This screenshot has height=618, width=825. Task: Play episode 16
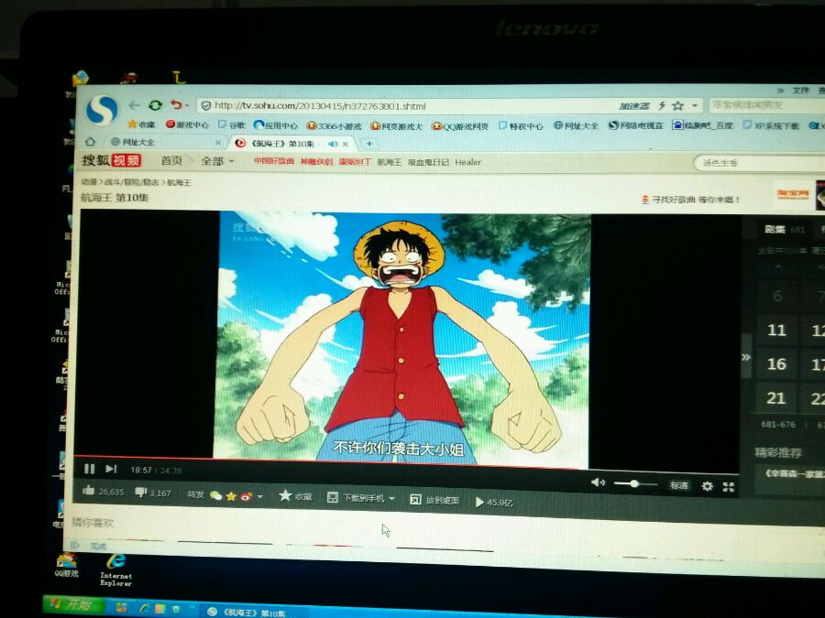click(x=776, y=363)
